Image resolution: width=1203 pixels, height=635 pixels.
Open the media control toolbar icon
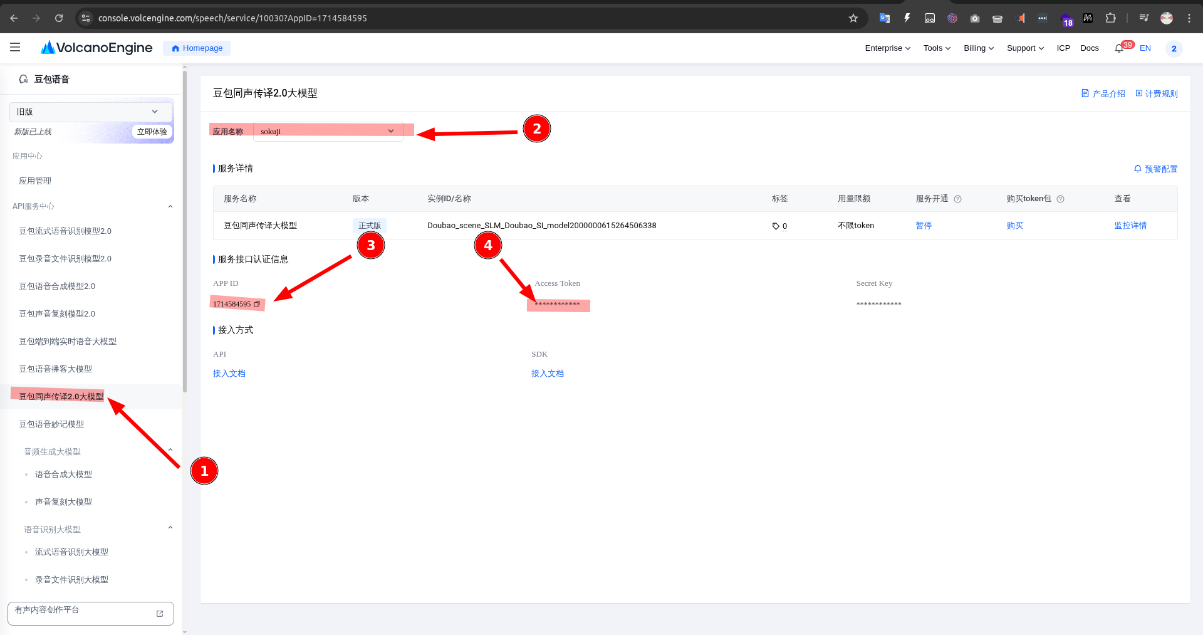[x=1144, y=18]
